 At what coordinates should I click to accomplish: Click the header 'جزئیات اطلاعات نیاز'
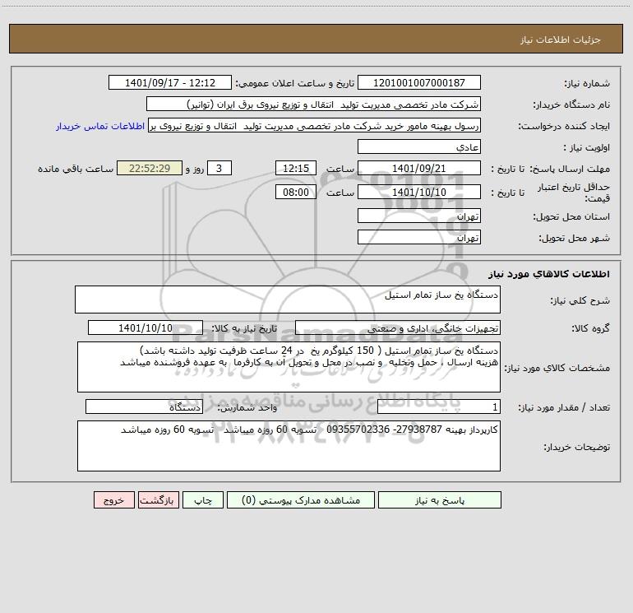click(x=561, y=39)
